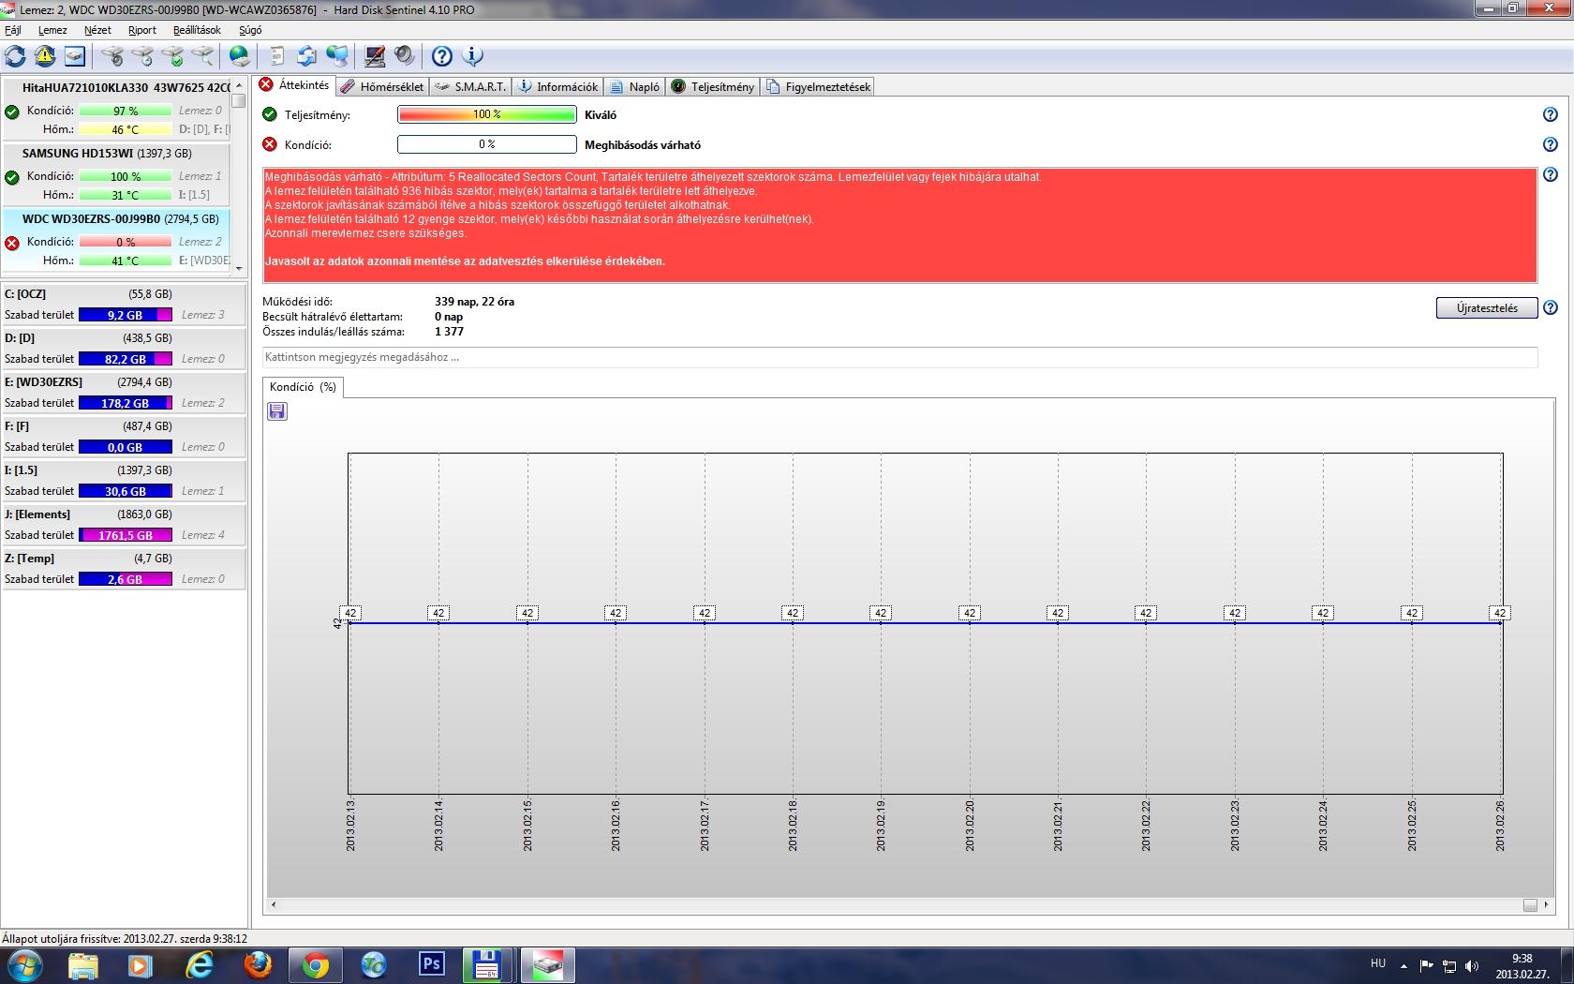Click the globe with monitor network icon
The height and width of the screenshot is (984, 1574).
tap(336, 56)
